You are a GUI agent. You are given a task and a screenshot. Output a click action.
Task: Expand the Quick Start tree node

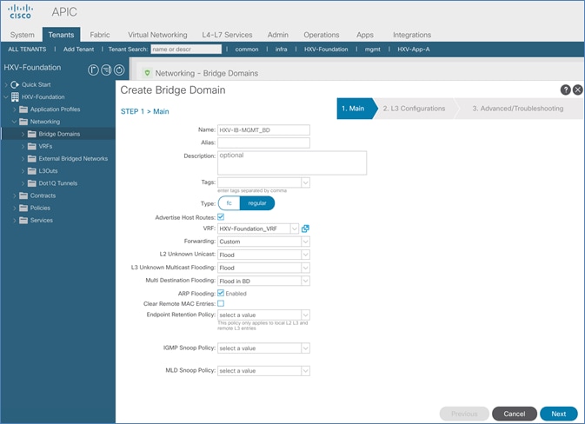[5, 85]
